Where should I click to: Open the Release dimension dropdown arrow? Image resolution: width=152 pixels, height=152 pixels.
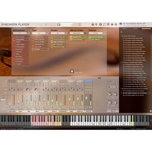click(104, 33)
